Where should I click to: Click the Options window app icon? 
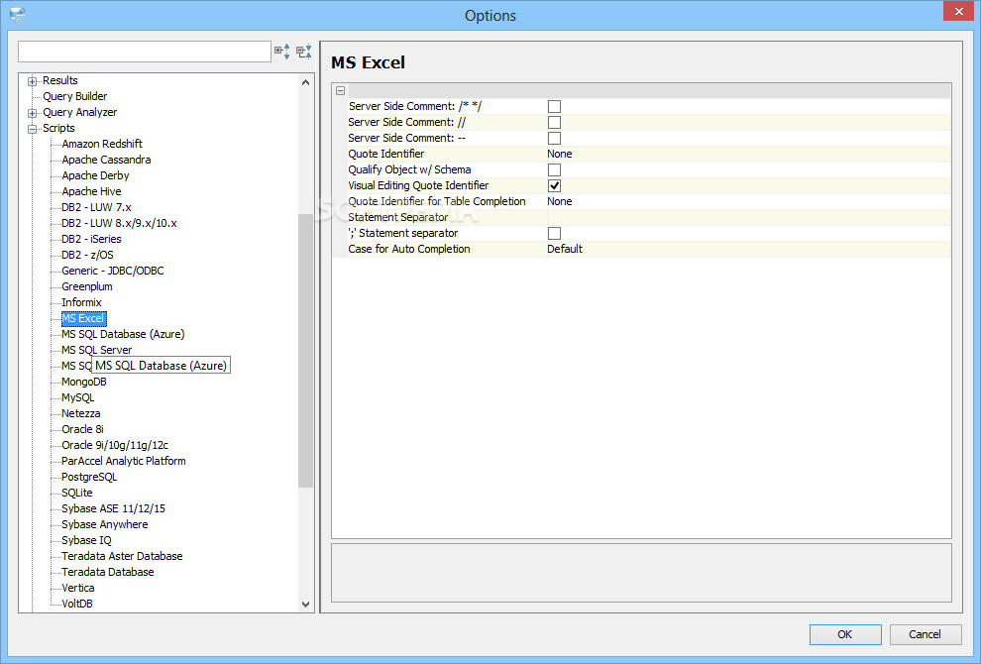(18, 15)
